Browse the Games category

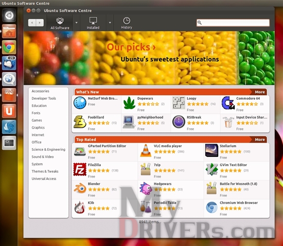(x=37, y=120)
